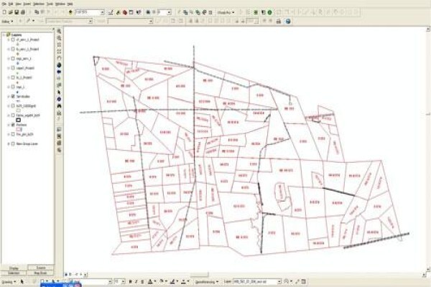Toggle the ls_wrs_1_Project layer checkbox
431x287 pixels.
click(13, 50)
